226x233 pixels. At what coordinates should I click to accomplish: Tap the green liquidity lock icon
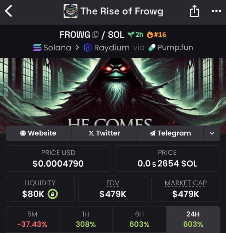(53, 194)
